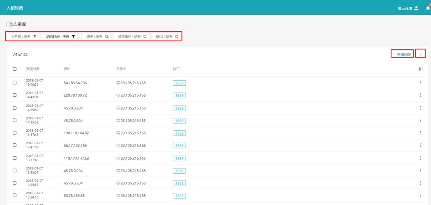
Task: Check the row for source IP 198.110.144.82
Action: 15,133
